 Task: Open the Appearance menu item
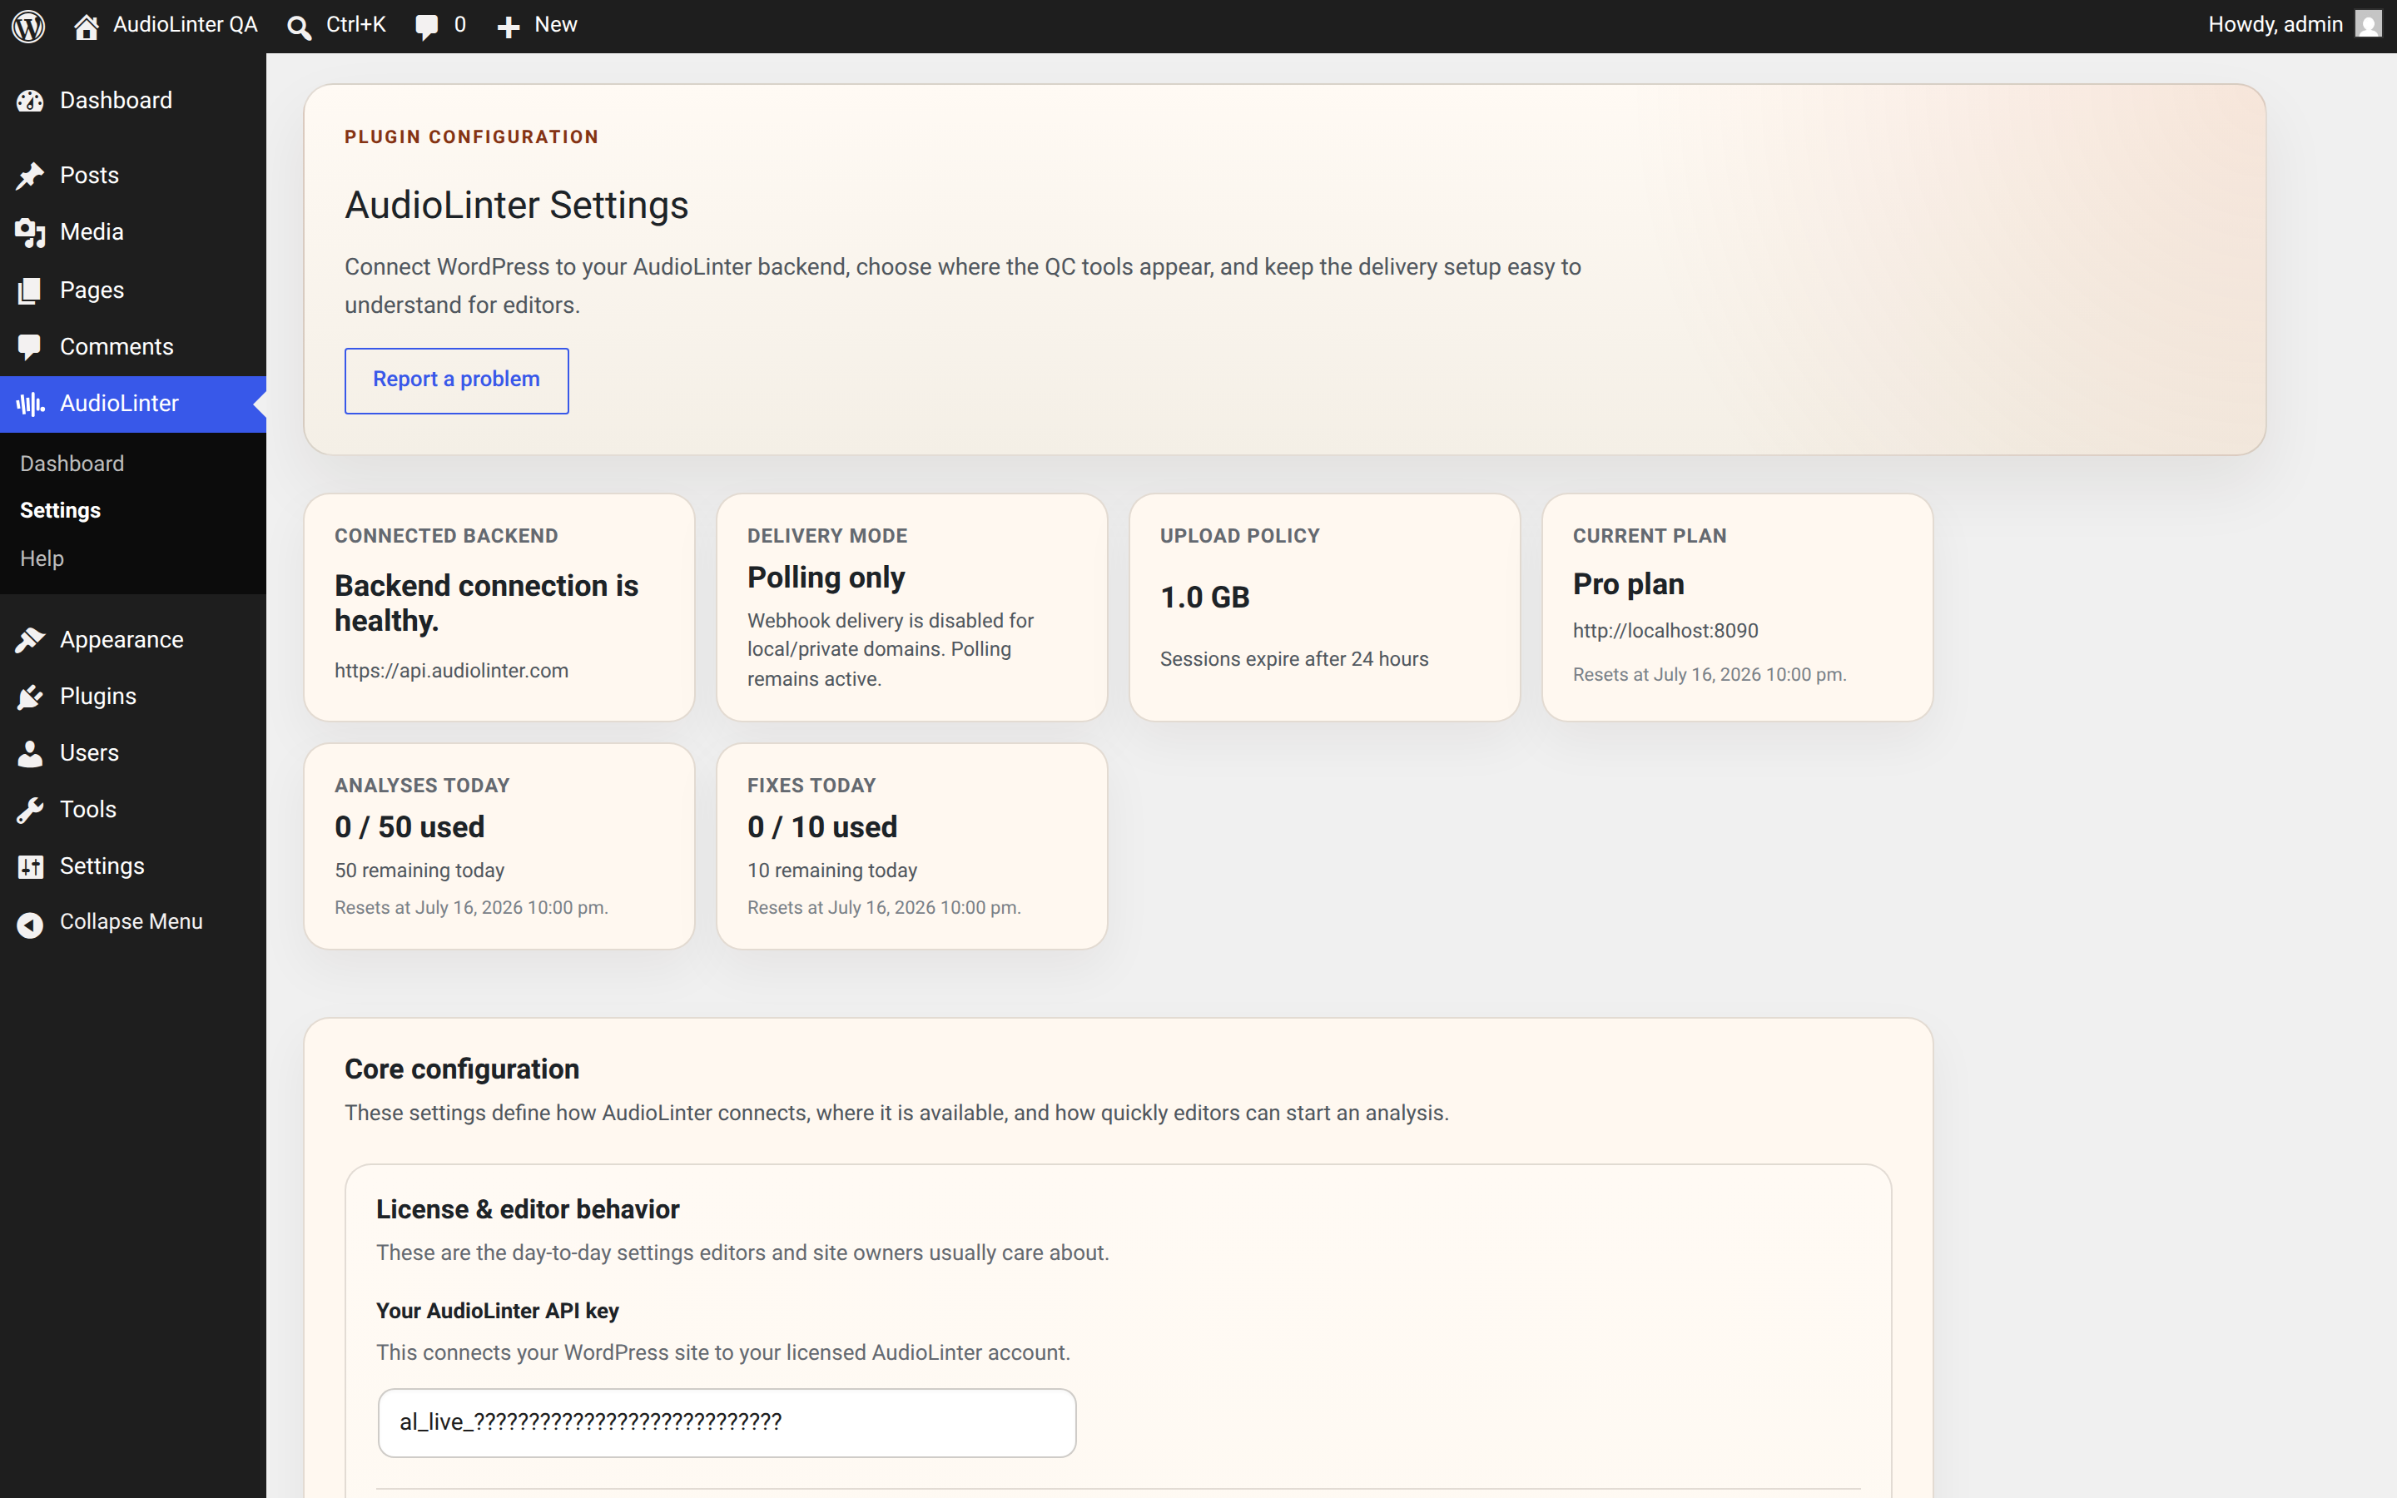132,640
